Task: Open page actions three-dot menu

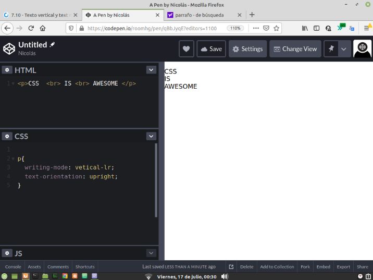Action: click(x=256, y=28)
